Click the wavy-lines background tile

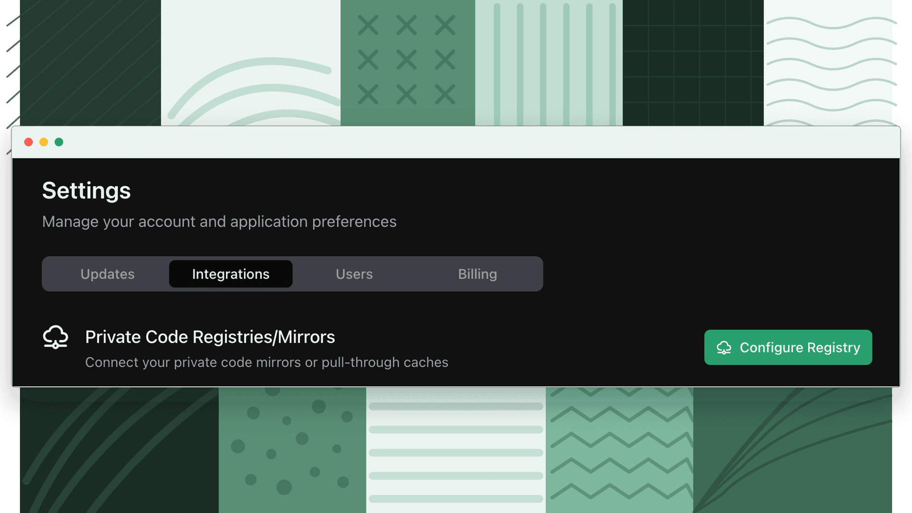[828, 63]
